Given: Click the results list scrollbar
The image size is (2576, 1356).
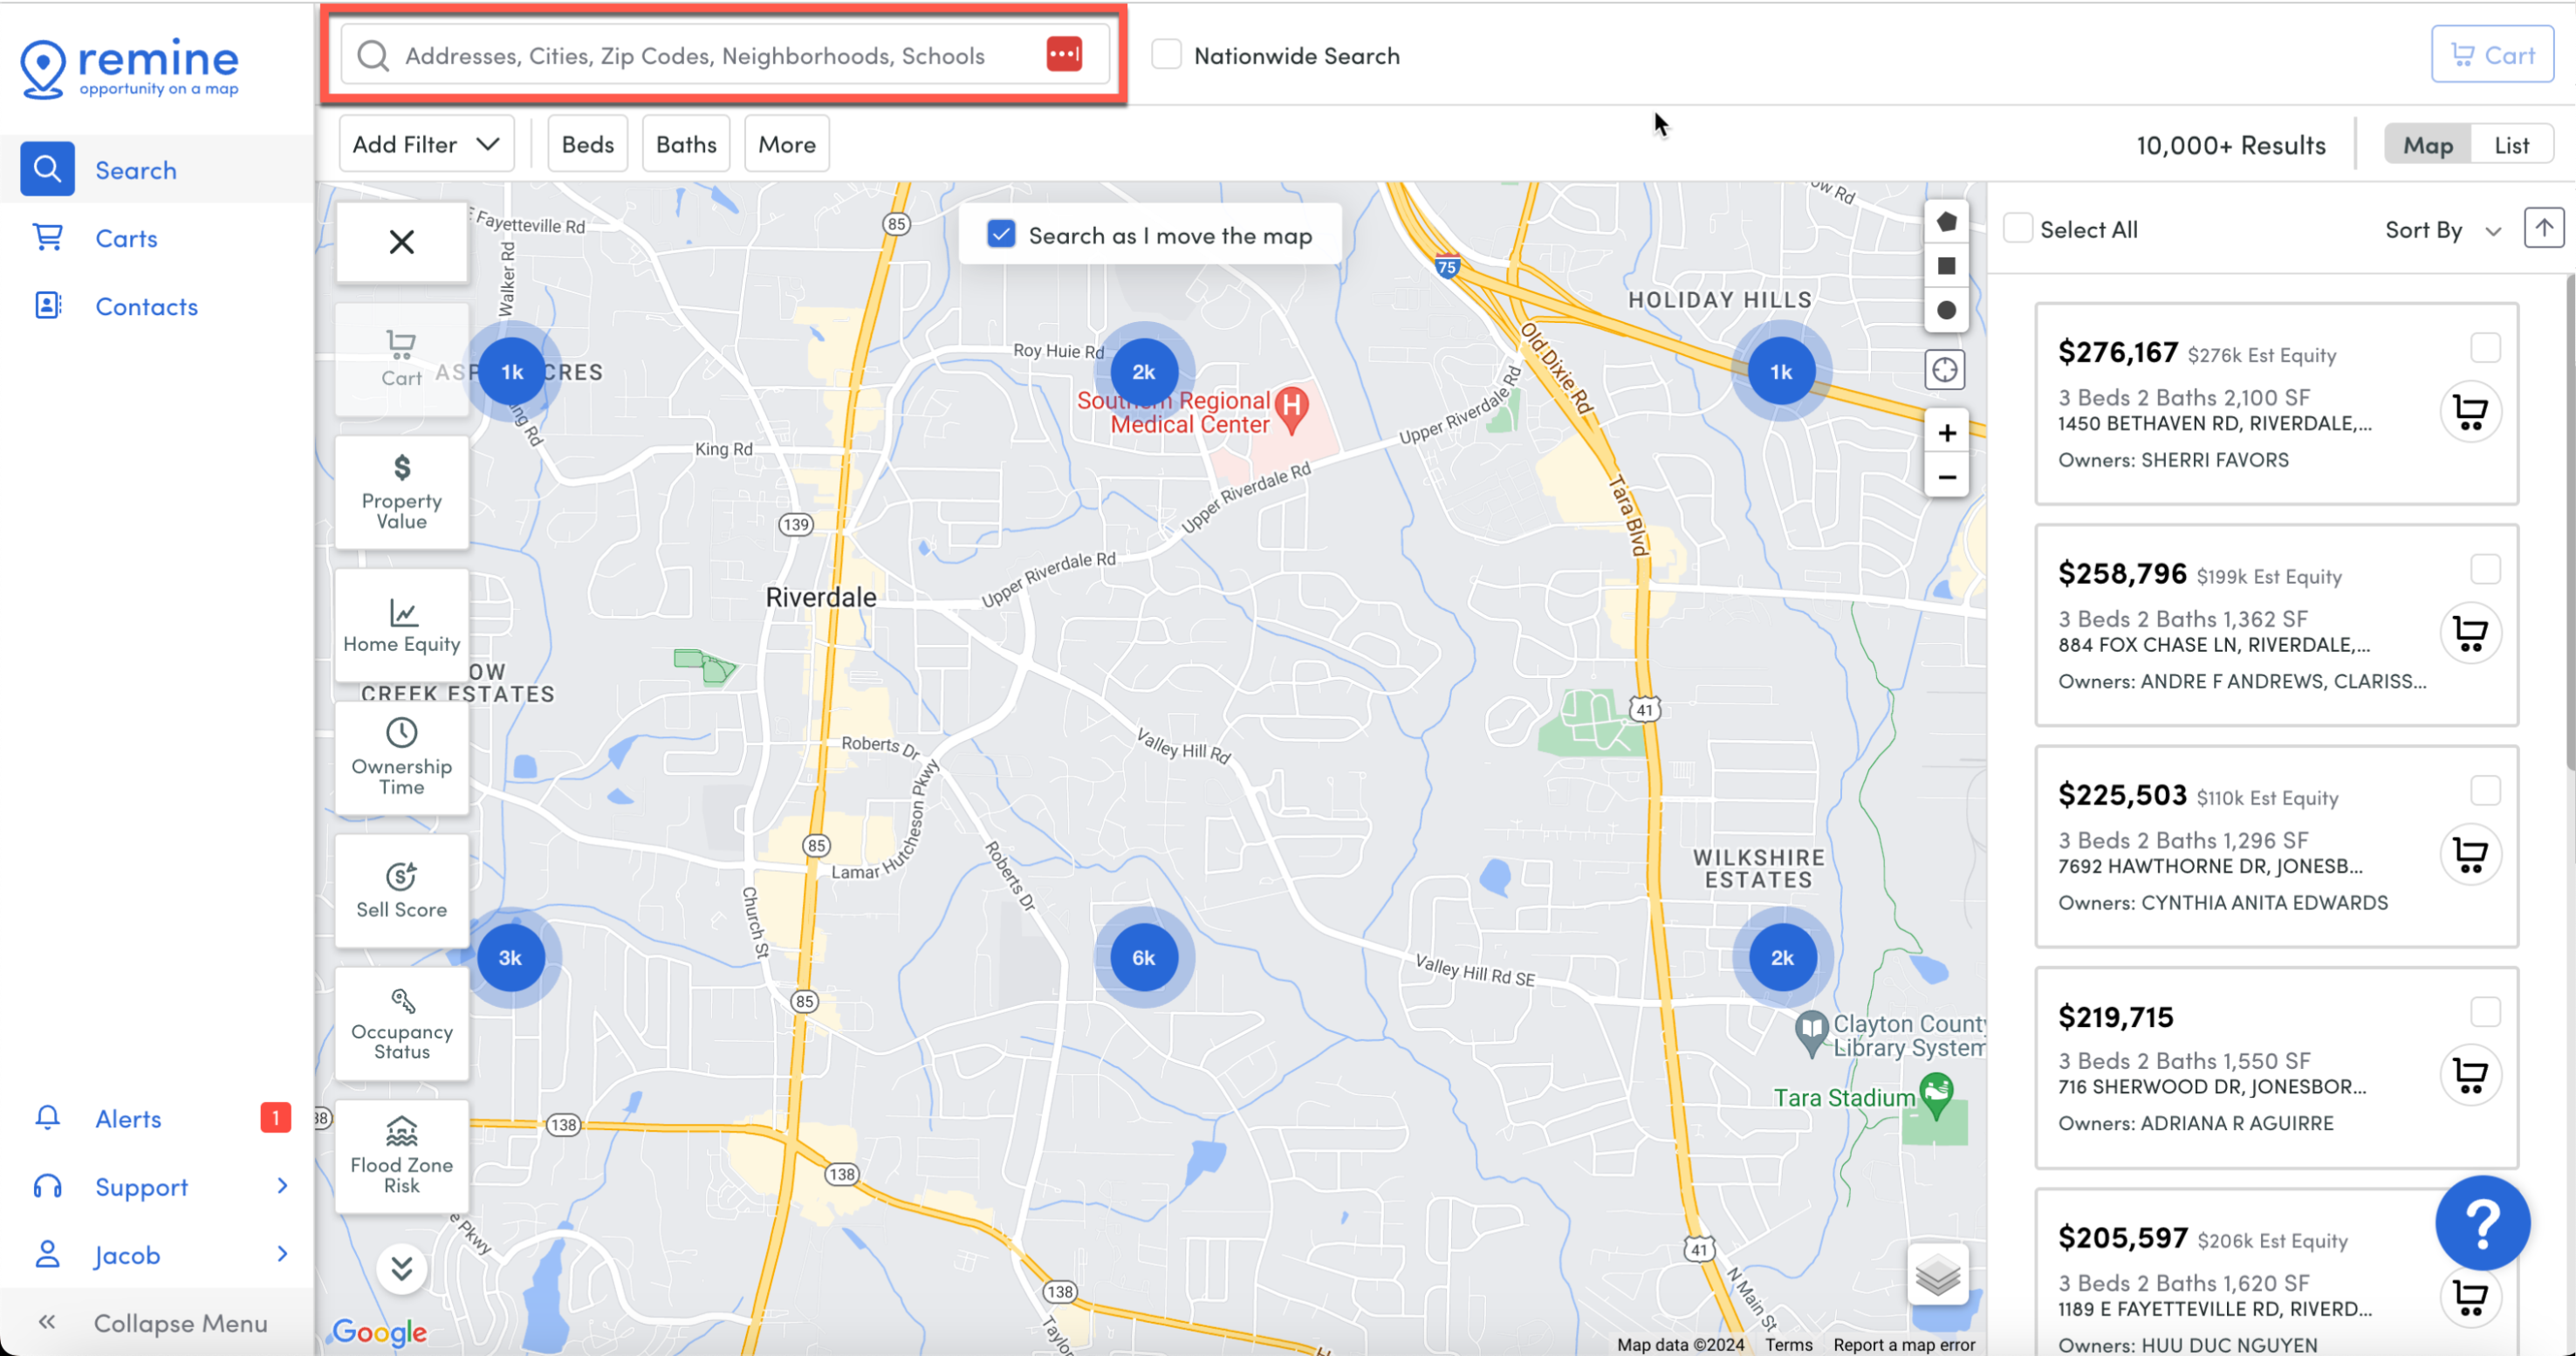Looking at the screenshot, I should (2569, 520).
